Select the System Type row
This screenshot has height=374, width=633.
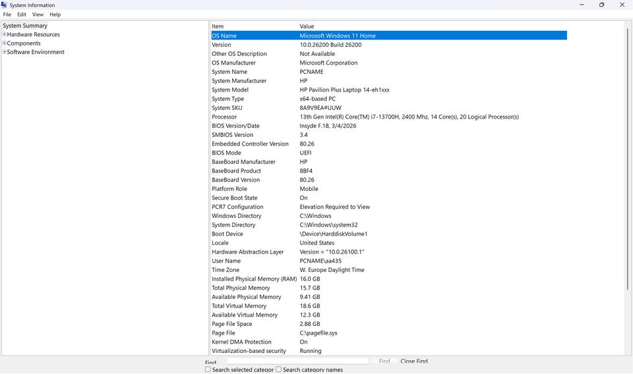pos(389,99)
